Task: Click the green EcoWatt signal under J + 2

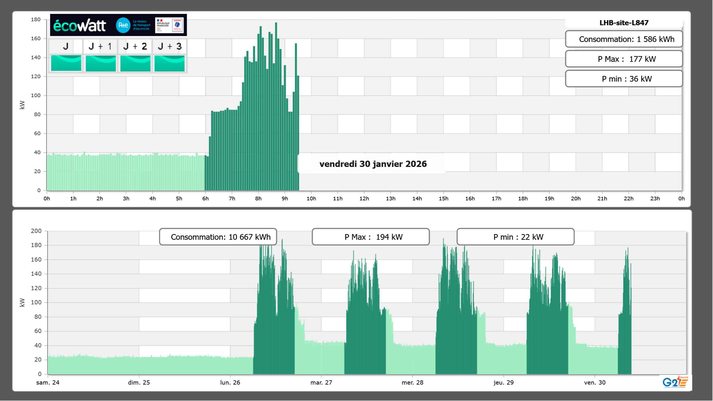Action: click(135, 63)
